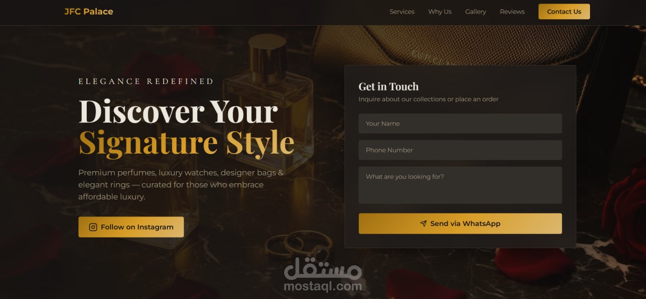Click the Discover Your headline text
This screenshot has width=646, height=299.
coord(178,111)
